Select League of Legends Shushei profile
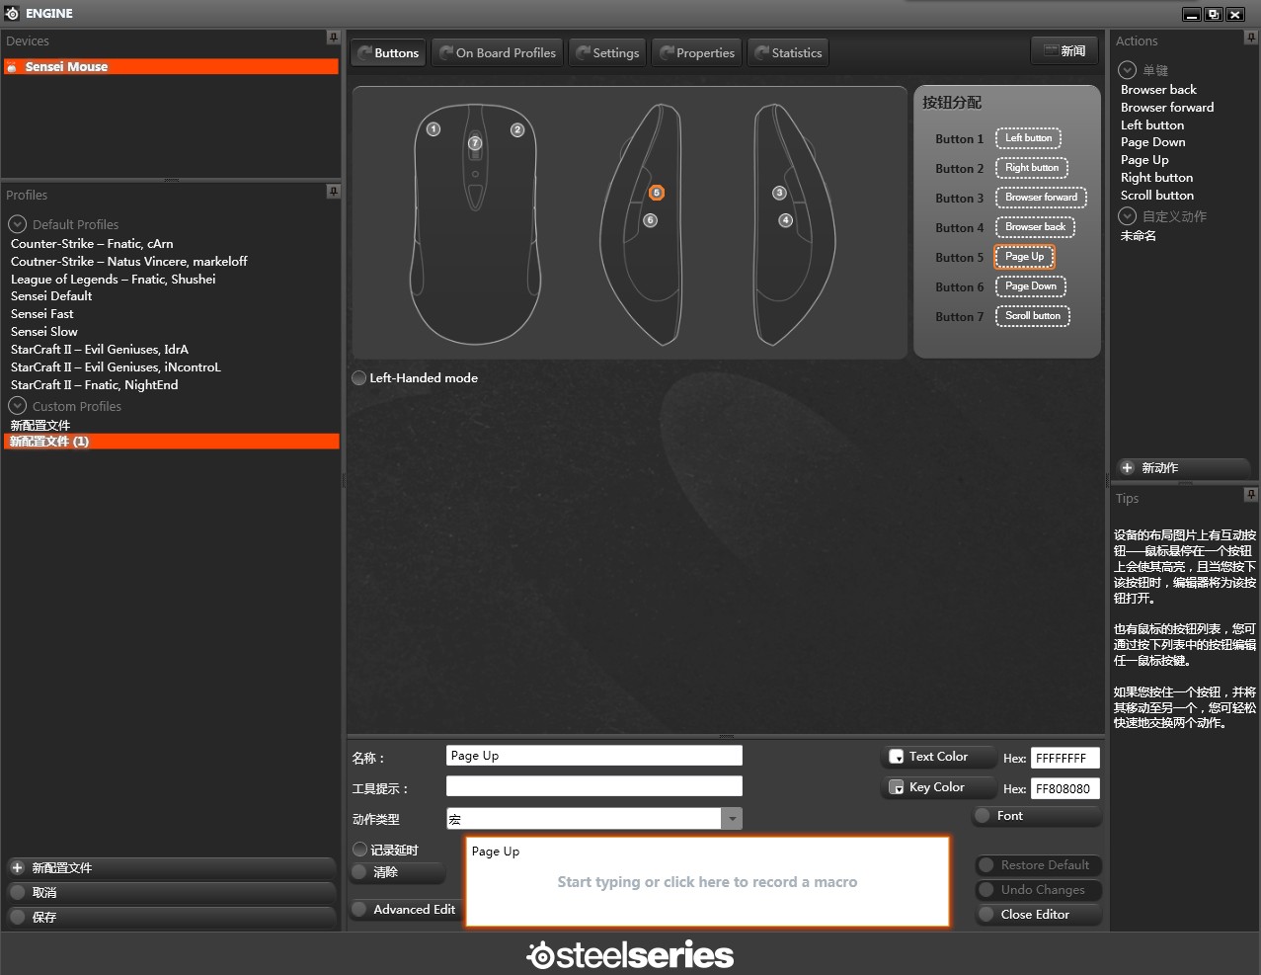This screenshot has height=975, width=1261. click(113, 279)
